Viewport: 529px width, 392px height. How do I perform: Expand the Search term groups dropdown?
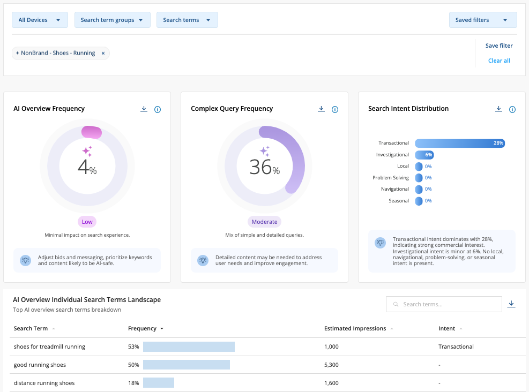point(111,20)
